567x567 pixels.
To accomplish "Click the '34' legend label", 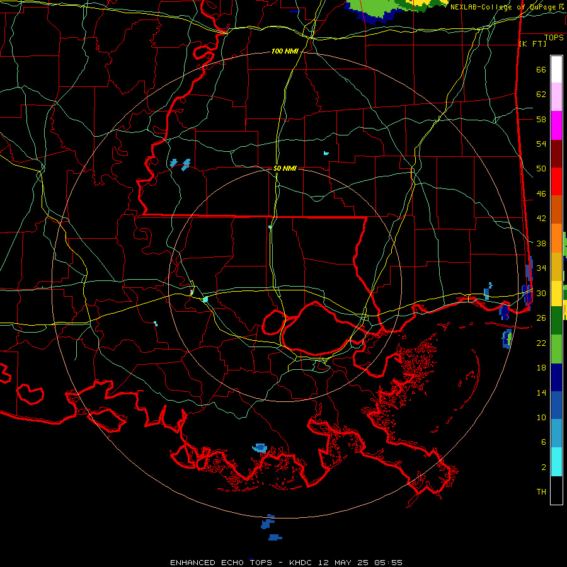I will tap(541, 268).
